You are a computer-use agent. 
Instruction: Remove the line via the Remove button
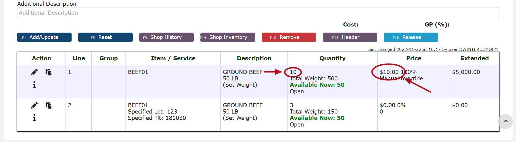pos(289,37)
